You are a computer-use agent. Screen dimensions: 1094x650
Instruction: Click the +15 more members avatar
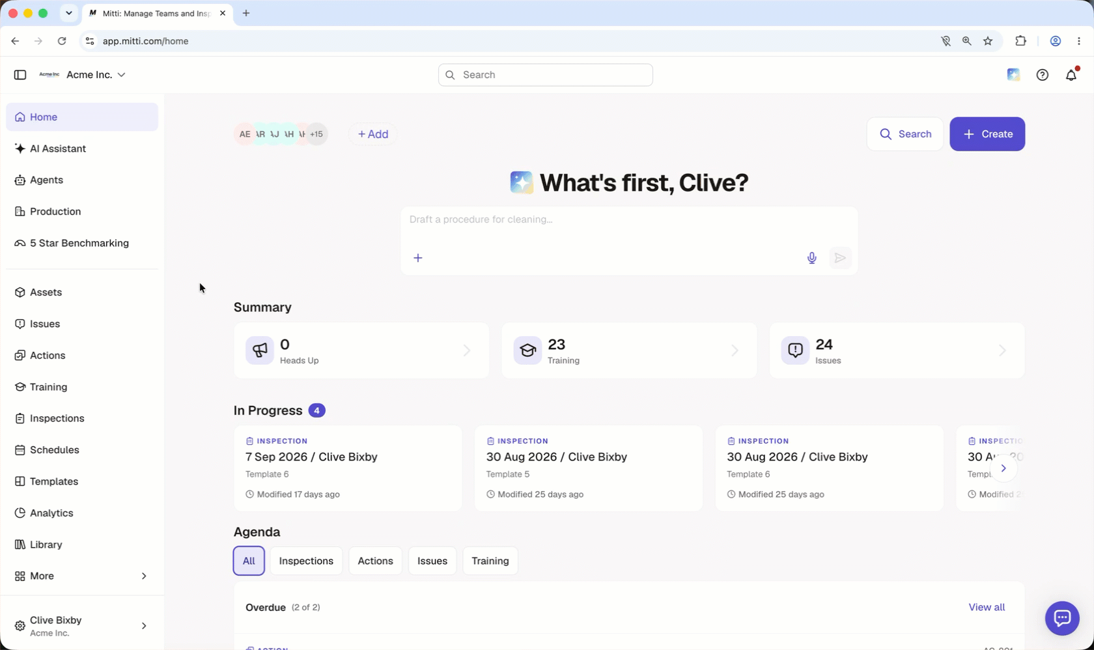316,134
